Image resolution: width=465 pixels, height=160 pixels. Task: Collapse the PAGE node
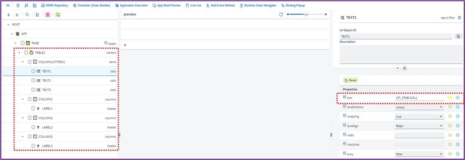click(x=15, y=43)
